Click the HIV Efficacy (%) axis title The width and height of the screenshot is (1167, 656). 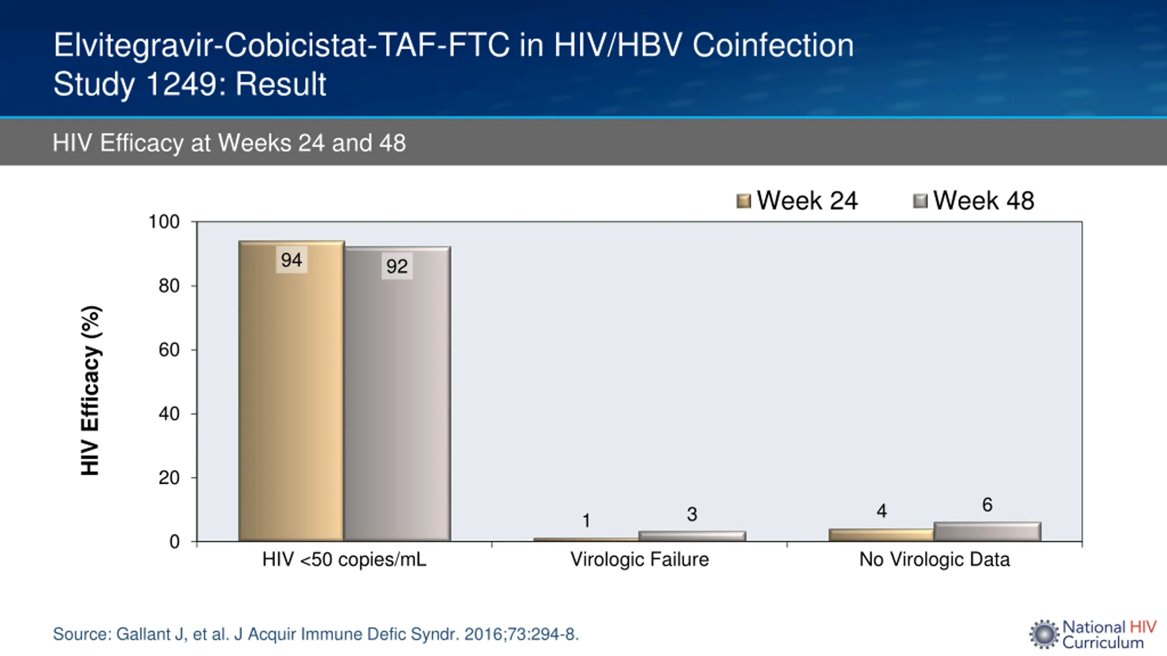pyautogui.click(x=90, y=391)
